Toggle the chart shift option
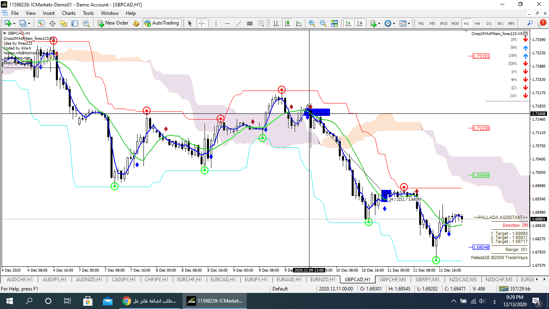This screenshot has width=549, height=309. pyautogui.click(x=359, y=23)
